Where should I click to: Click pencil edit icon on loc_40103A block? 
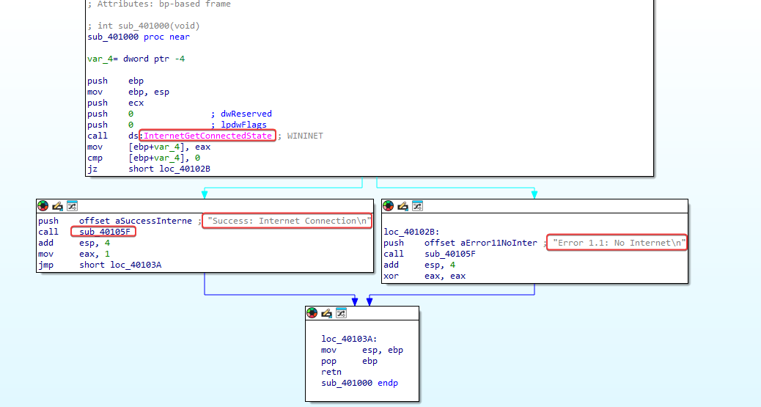327,313
